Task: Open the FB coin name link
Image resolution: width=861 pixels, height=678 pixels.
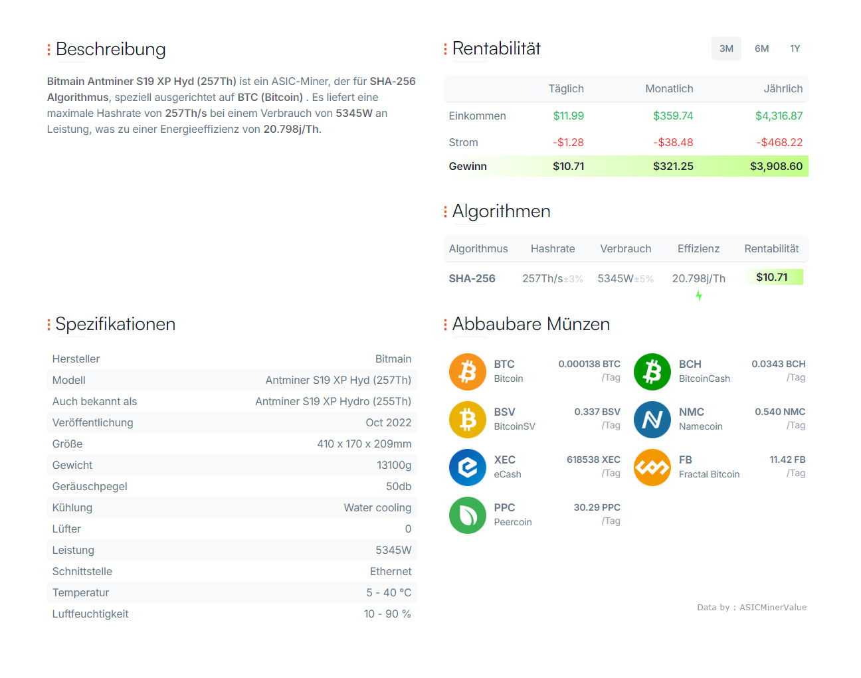Action: [x=686, y=460]
